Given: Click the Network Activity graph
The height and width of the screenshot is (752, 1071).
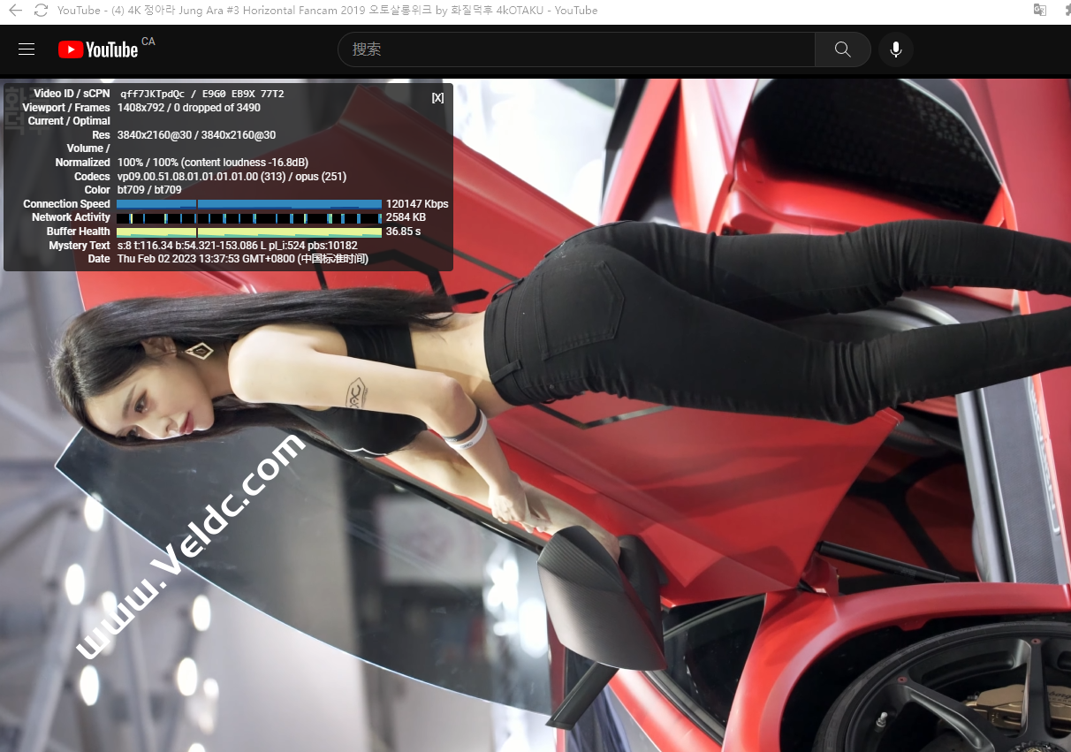Looking at the screenshot, I should [x=249, y=217].
